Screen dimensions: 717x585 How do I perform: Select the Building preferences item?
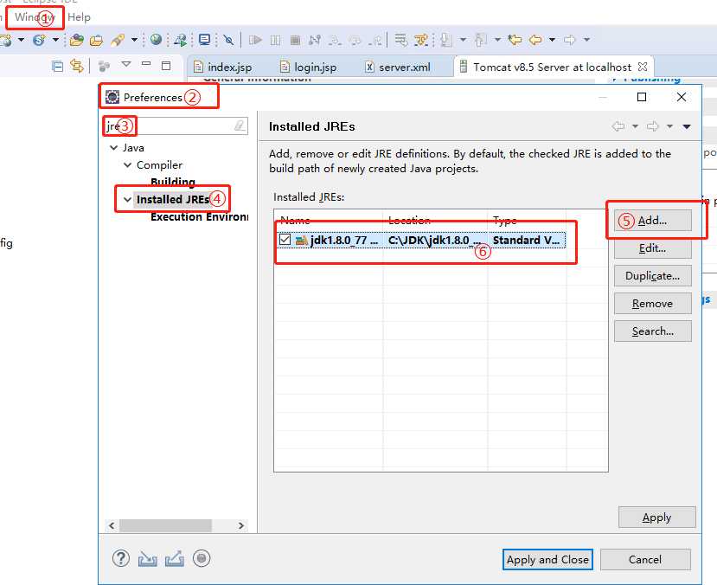click(x=173, y=182)
